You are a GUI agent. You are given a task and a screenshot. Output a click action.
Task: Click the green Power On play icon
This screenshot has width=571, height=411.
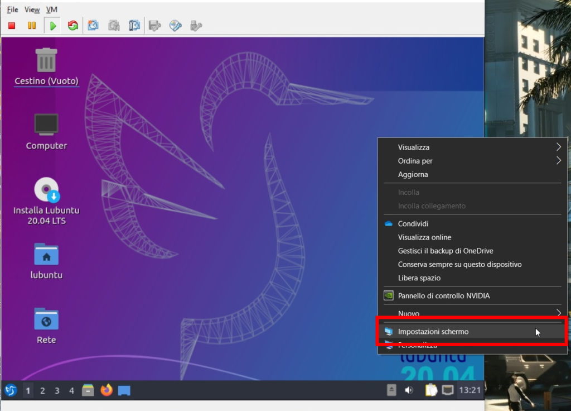[53, 26]
